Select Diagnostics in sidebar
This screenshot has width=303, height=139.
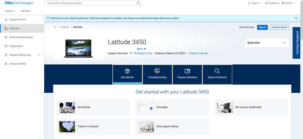pyautogui.click(x=22, y=46)
